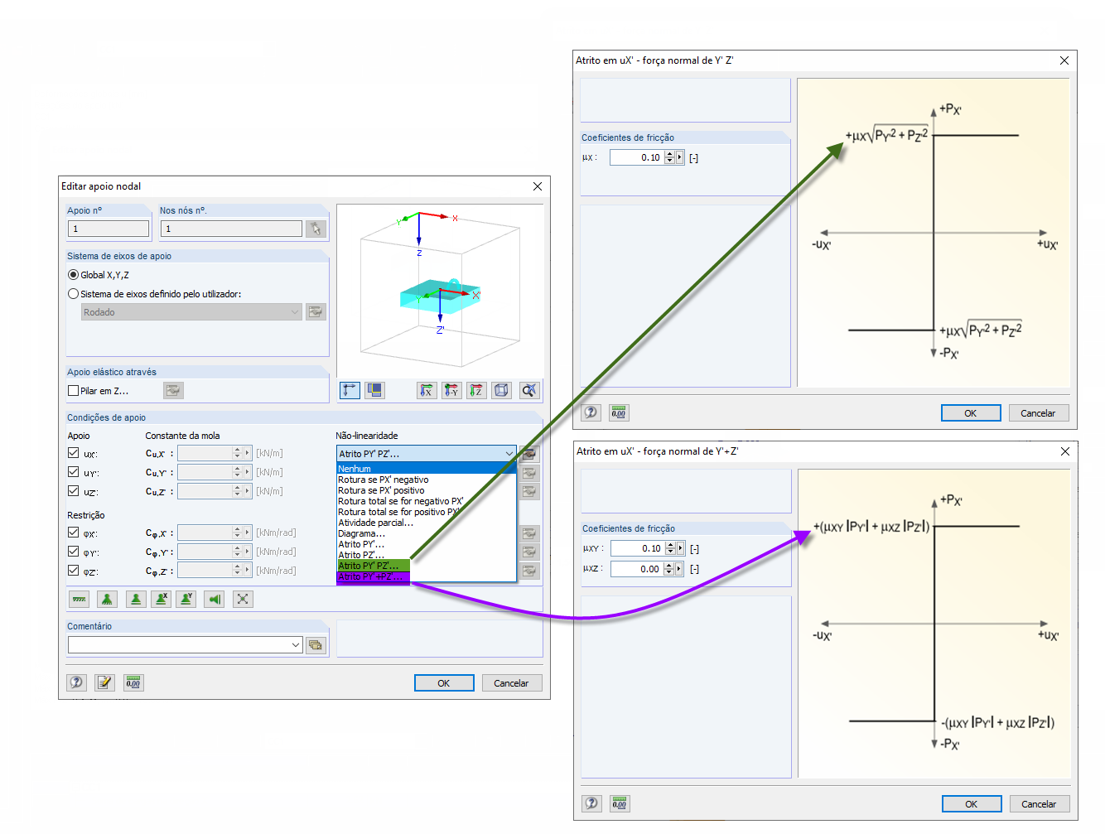This screenshot has height=834, width=1105.
Task: Open the Comentário dropdown
Action: tap(296, 645)
